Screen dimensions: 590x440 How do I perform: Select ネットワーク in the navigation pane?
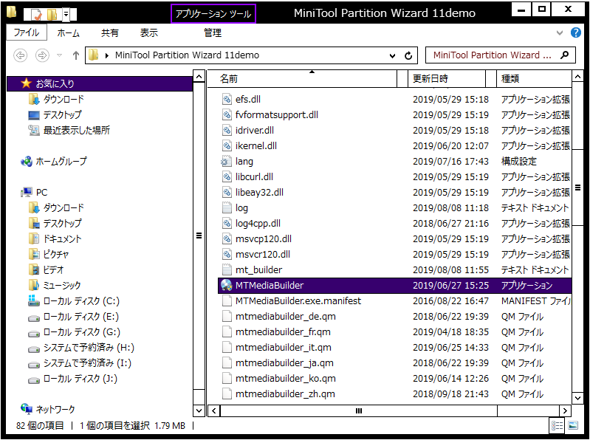tap(48, 409)
